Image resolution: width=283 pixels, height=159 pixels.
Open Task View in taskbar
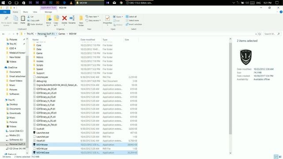pyautogui.click(x=17, y=3)
